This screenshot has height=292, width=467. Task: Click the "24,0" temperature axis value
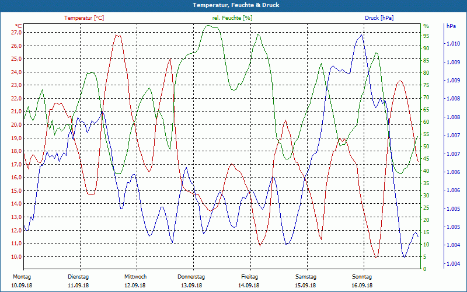click(16, 72)
